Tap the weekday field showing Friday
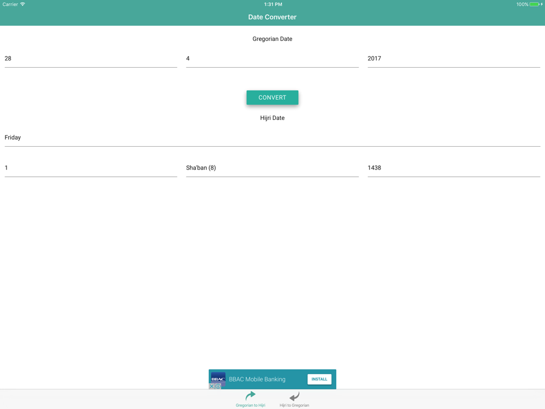Screen dimensions: 545x409 tap(272, 138)
